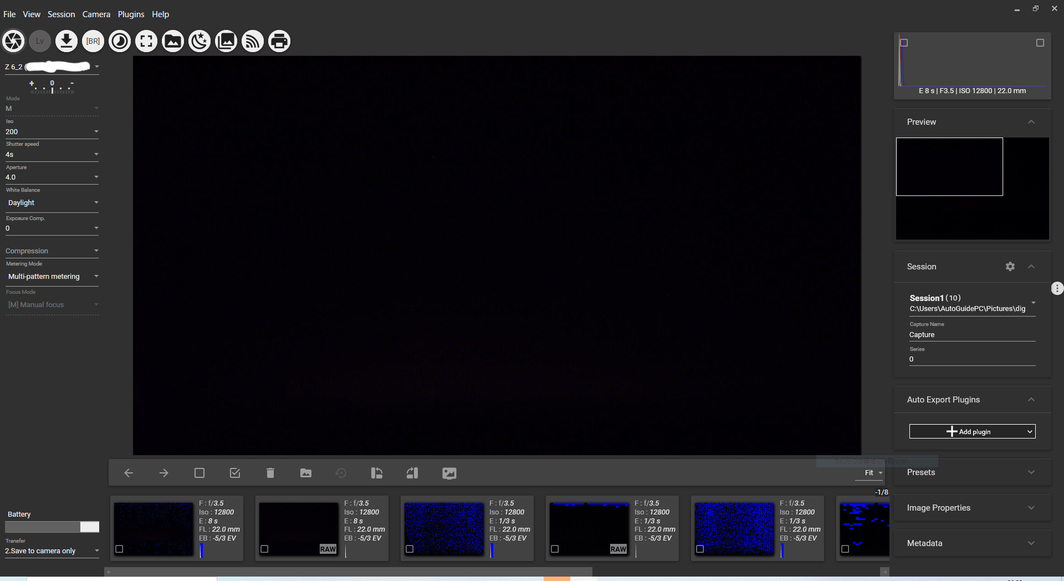This screenshot has width=1064, height=581.
Task: Check the second 8 s RAW thumbnail checkbox
Action: (264, 549)
